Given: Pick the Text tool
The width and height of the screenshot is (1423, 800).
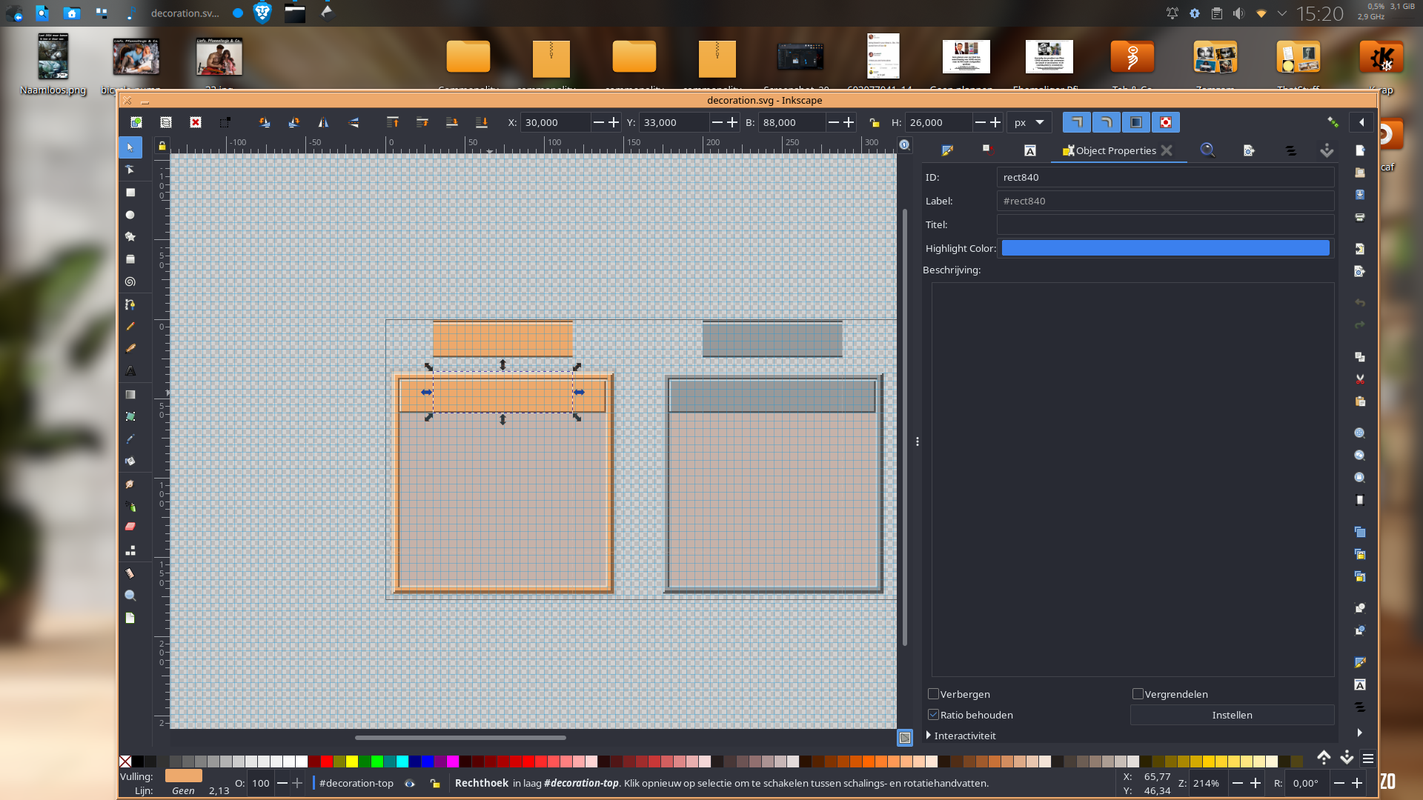Looking at the screenshot, I should (130, 370).
